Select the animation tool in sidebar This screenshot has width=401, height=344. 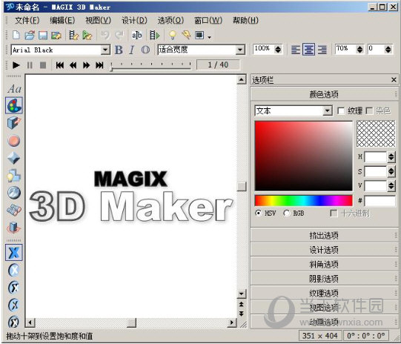[x=14, y=228]
